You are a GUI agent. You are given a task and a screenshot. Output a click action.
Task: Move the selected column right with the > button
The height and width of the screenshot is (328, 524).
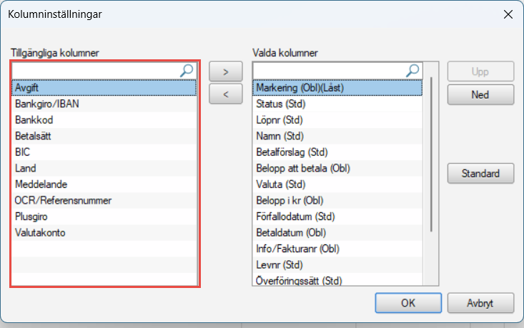[x=226, y=71]
